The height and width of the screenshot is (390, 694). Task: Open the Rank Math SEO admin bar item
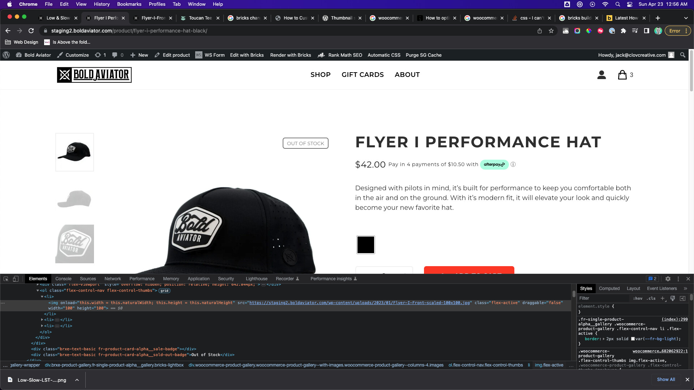pyautogui.click(x=345, y=55)
